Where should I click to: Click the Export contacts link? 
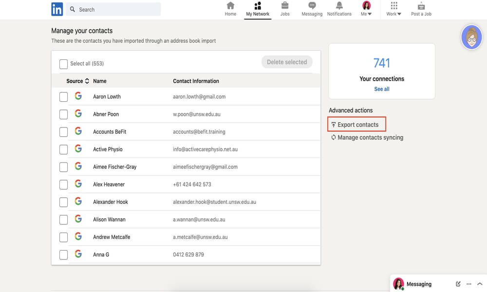[x=357, y=125]
